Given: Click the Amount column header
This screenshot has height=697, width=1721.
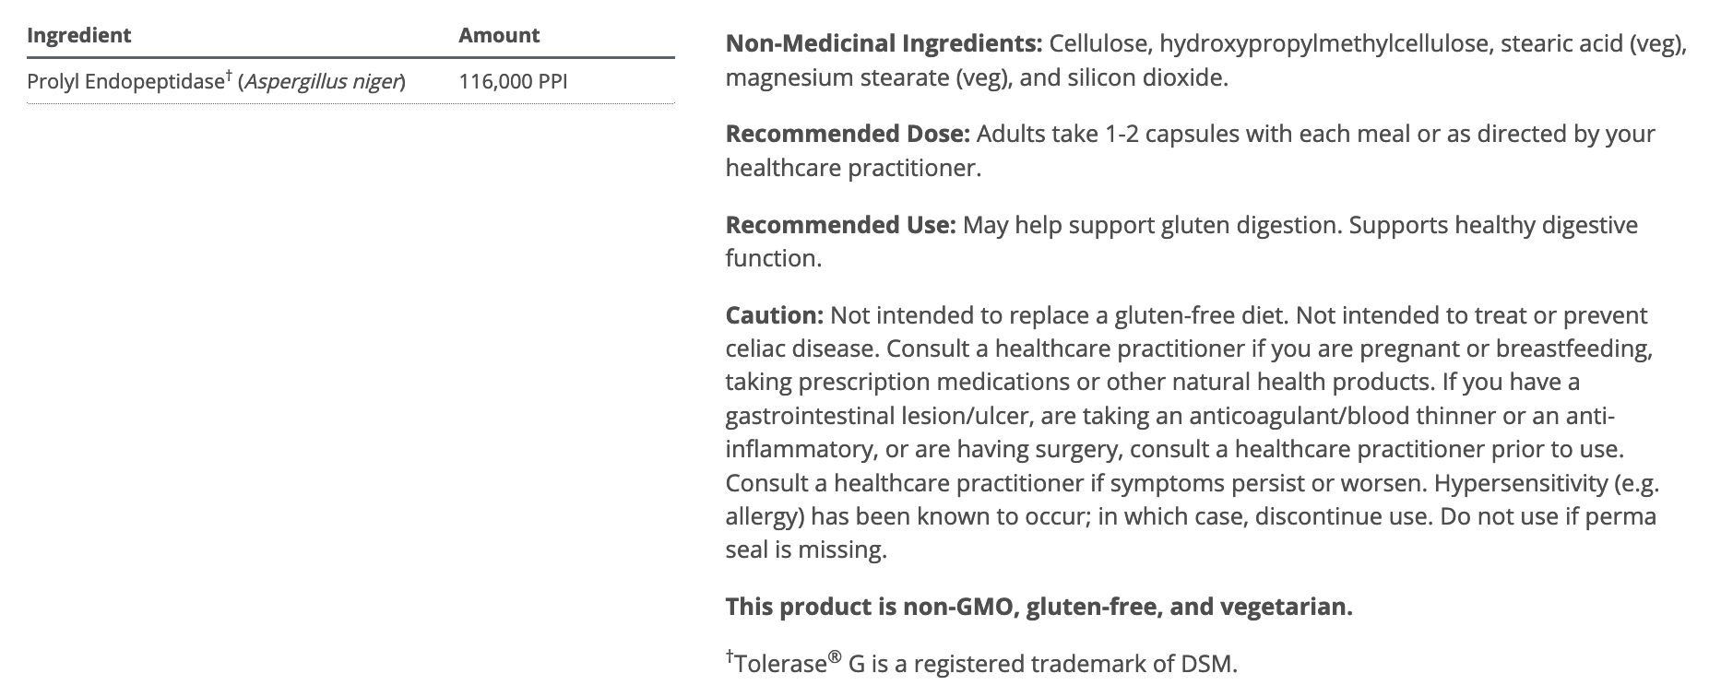Looking at the screenshot, I should click(499, 35).
